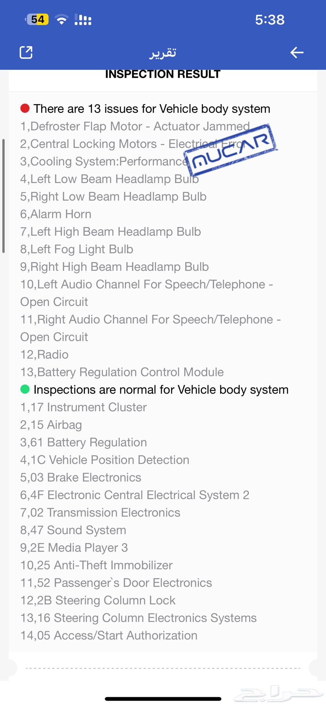The image size is (326, 707).
Task: Tap the battery indicator showing 54
Action: click(x=38, y=19)
